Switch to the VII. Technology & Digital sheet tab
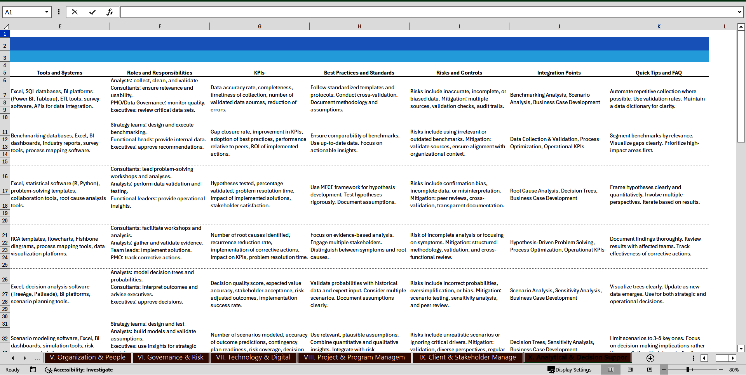Viewport: 746px width, 375px height. coord(253,358)
